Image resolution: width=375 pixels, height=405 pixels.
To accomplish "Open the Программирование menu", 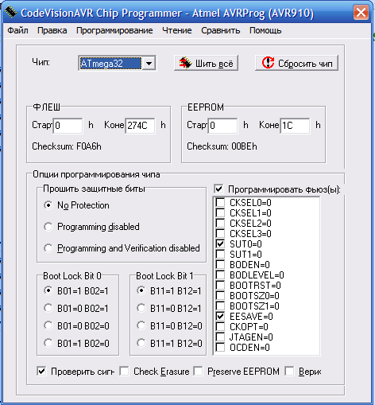I will 114,30.
